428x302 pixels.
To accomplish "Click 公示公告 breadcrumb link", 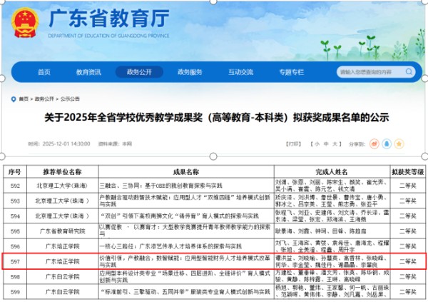I will click(70, 99).
